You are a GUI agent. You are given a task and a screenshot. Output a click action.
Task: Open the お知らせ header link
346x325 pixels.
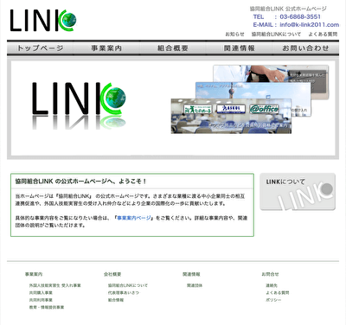[x=234, y=34]
